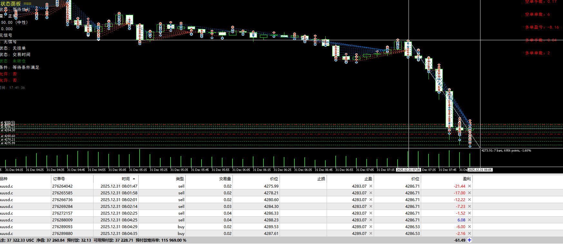Click the 31 Dec 06:05 time axis label
This screenshot has width=563, height=251.
point(241,170)
